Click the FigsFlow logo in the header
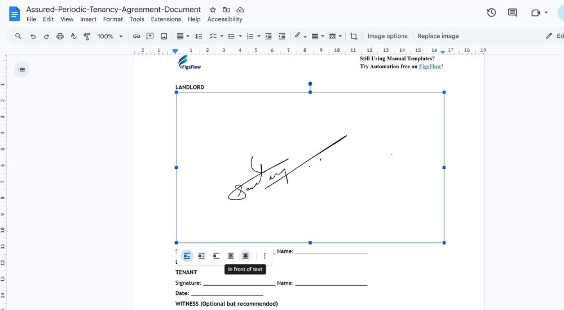 point(189,63)
